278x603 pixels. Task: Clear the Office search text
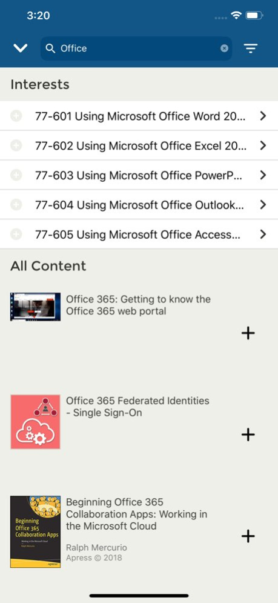click(225, 48)
